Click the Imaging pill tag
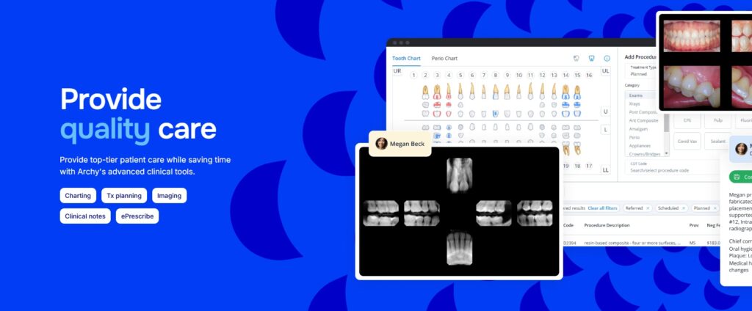The height and width of the screenshot is (311, 752). point(170,196)
